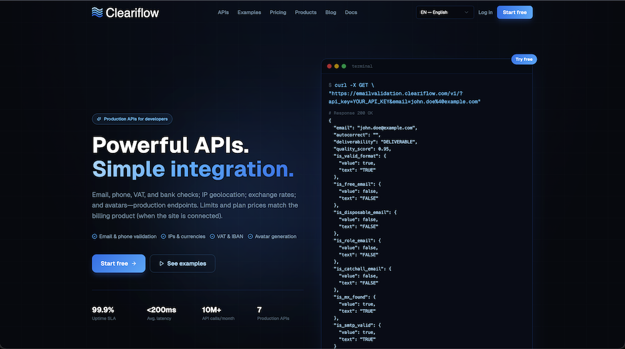Open the APIs navigation menu

pos(223,12)
